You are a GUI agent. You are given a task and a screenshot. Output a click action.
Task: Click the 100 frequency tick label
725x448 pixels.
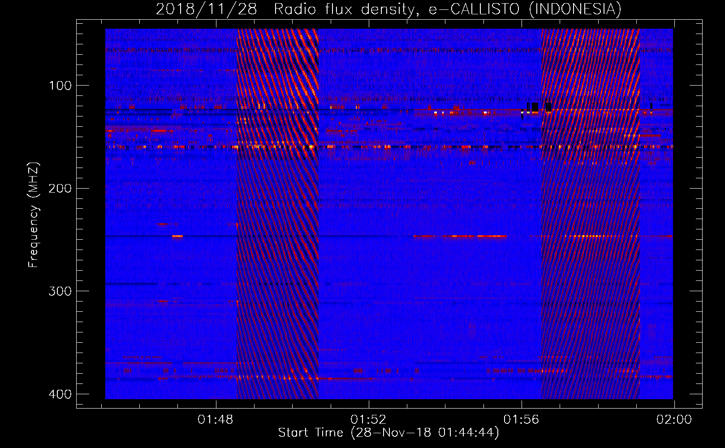coord(60,86)
